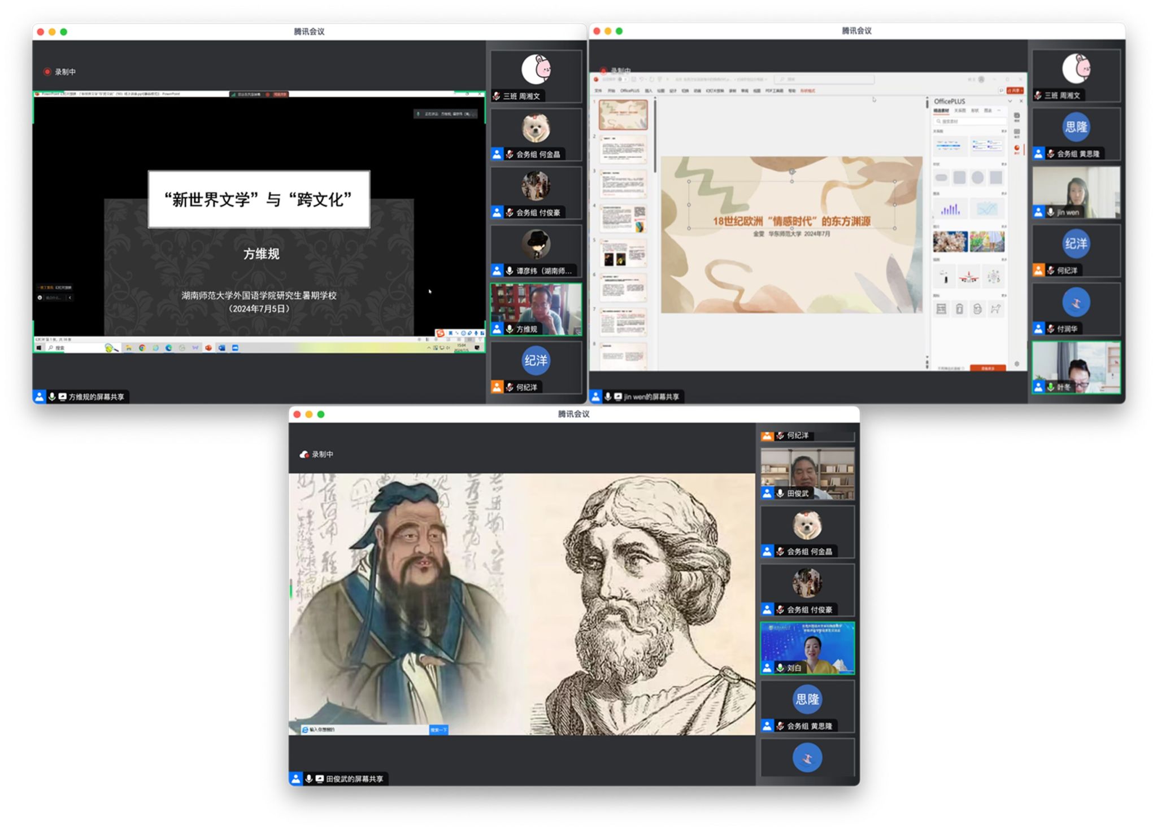
Task: Click the 搜索素材 search field in OfficePLUS
Action: tap(969, 121)
